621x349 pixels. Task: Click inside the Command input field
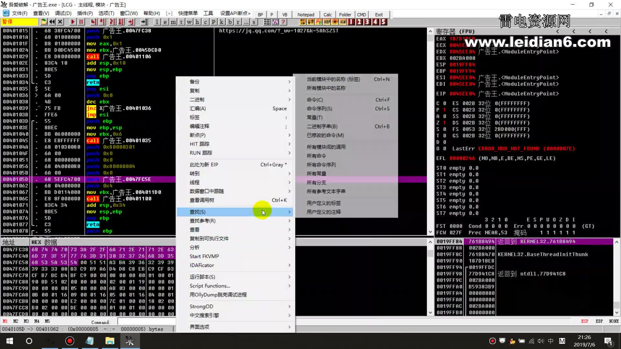pos(147,322)
